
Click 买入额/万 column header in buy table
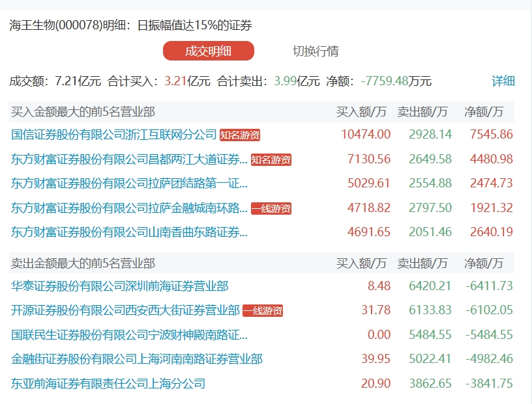(361, 112)
